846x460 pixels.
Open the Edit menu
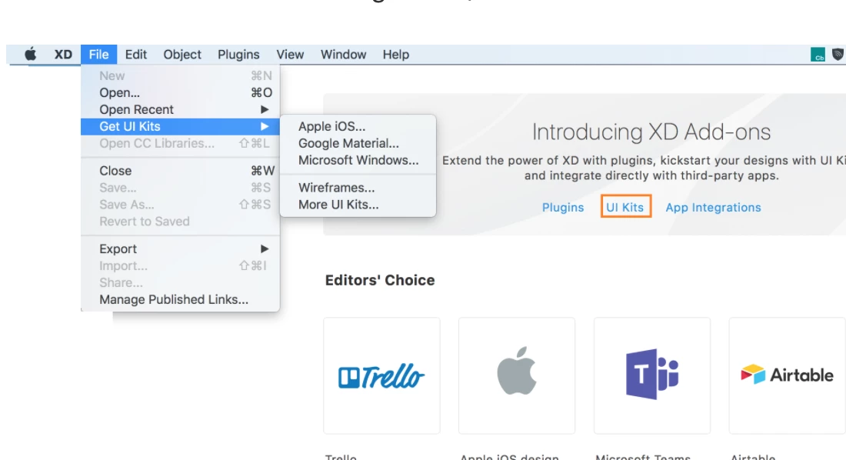(136, 55)
